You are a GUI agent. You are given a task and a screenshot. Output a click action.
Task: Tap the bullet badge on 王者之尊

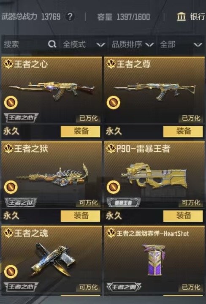[114, 102]
